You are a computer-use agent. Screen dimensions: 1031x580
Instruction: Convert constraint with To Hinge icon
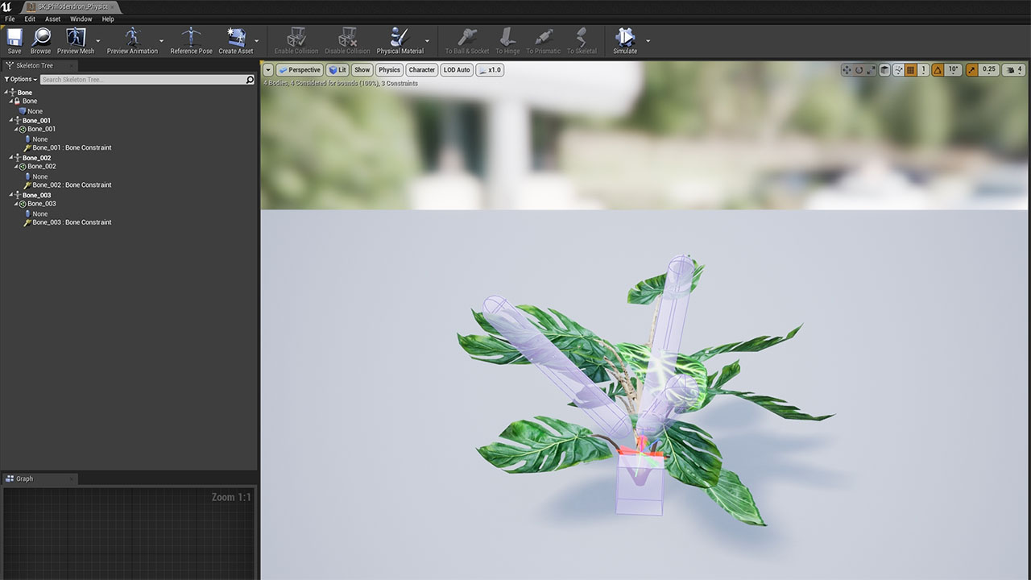pos(507,40)
